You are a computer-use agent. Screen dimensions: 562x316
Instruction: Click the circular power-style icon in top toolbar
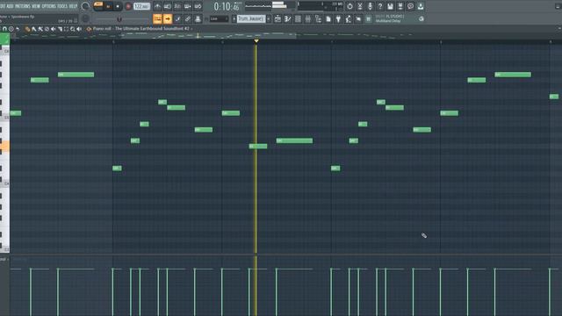(x=349, y=6)
